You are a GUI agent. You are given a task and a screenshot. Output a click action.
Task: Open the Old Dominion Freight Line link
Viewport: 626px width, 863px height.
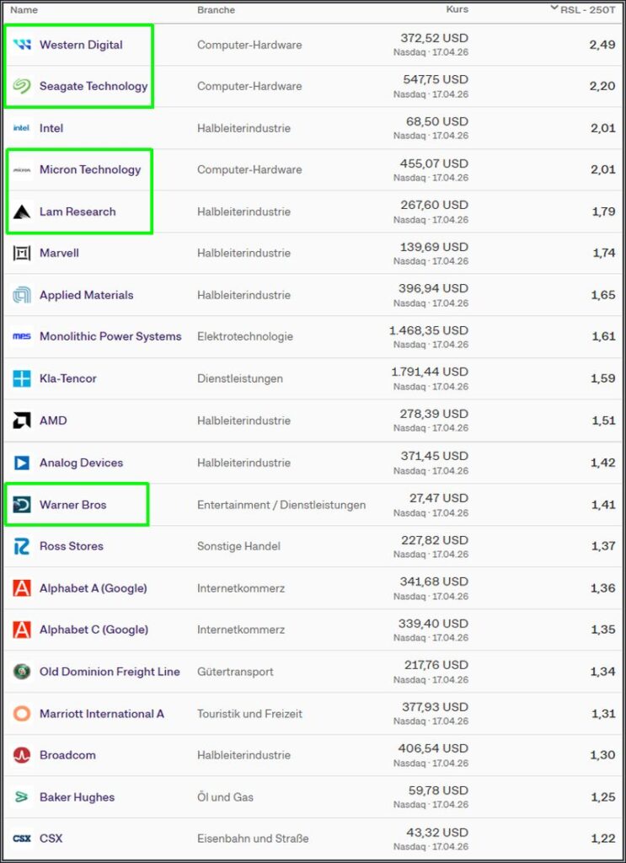click(110, 672)
